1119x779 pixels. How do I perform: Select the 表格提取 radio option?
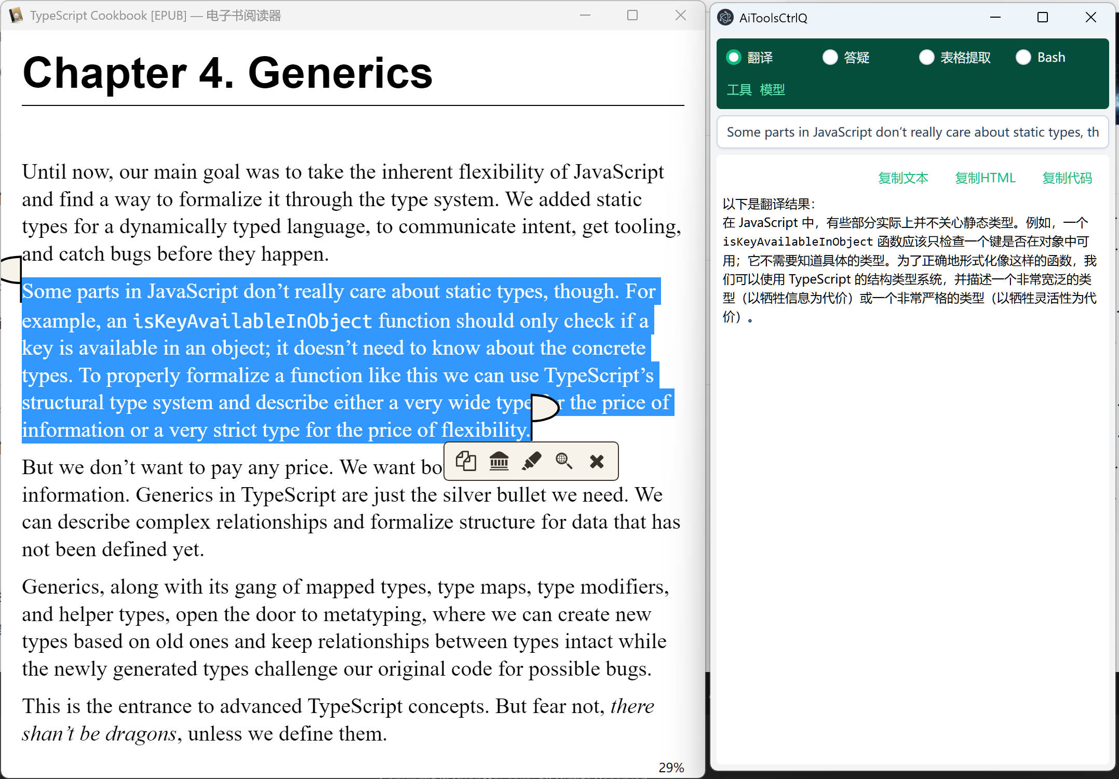click(927, 57)
